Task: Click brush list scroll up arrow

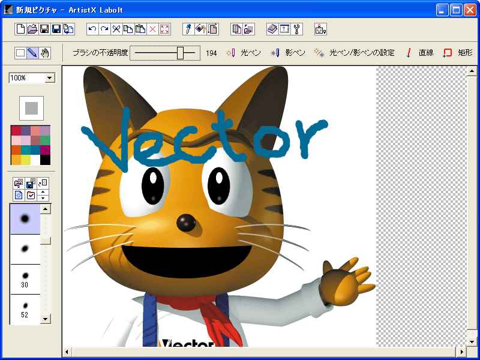Action: click(46, 209)
